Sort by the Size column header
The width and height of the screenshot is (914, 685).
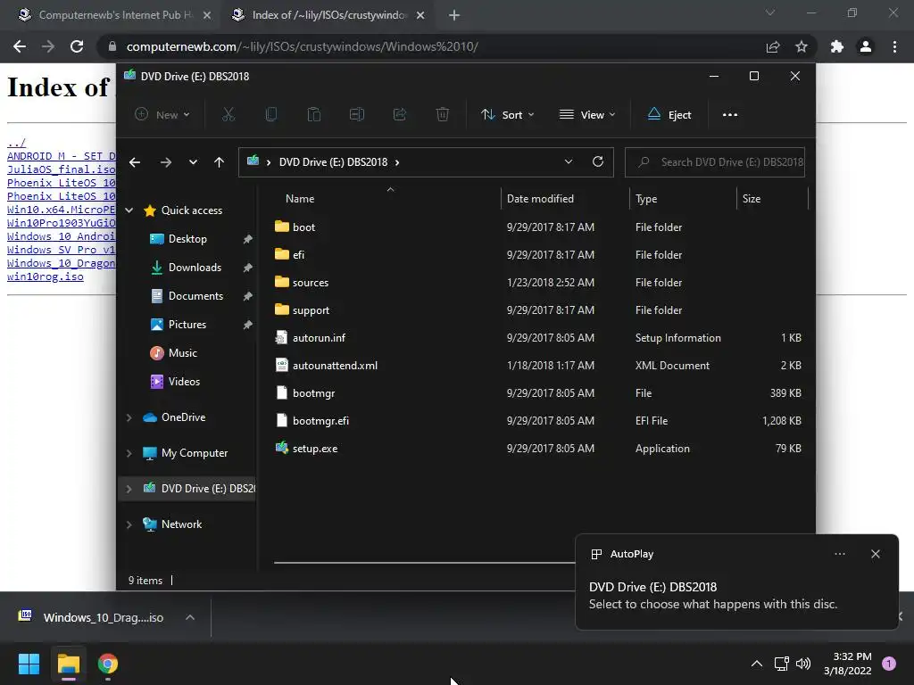click(x=752, y=199)
